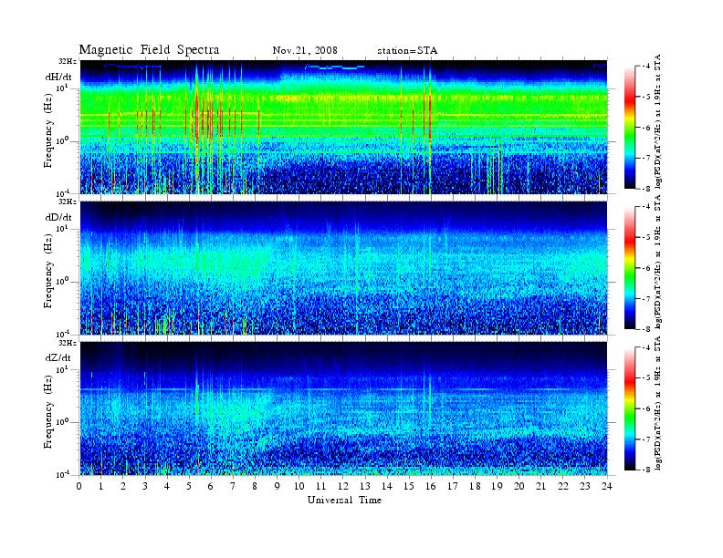Click the hour 21 tick on the time axis
This screenshot has height=558, width=723.
pyautogui.click(x=540, y=486)
